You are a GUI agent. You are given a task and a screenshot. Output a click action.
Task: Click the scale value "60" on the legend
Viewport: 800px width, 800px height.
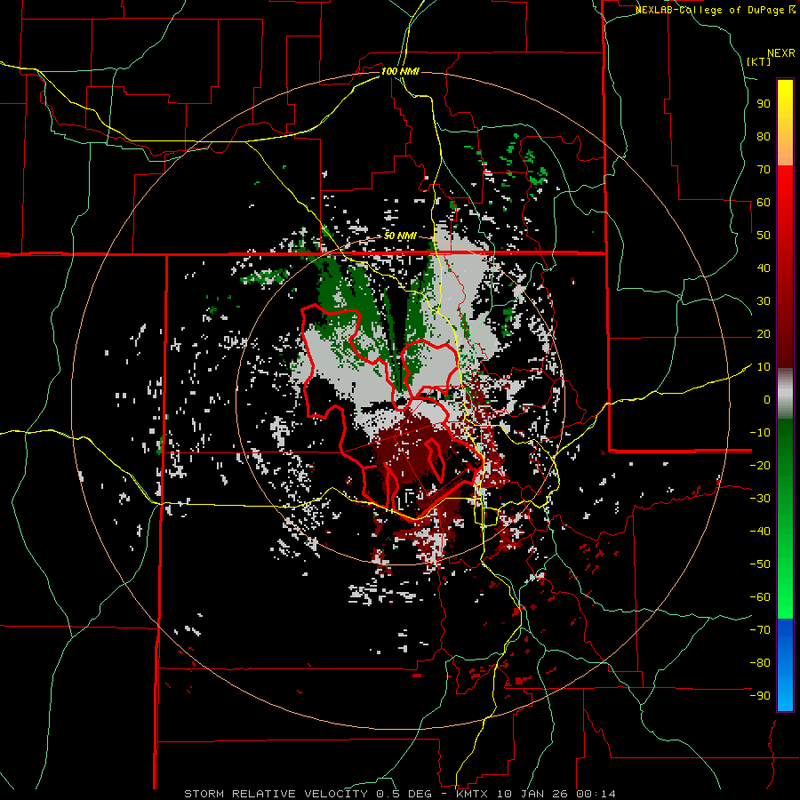(764, 202)
